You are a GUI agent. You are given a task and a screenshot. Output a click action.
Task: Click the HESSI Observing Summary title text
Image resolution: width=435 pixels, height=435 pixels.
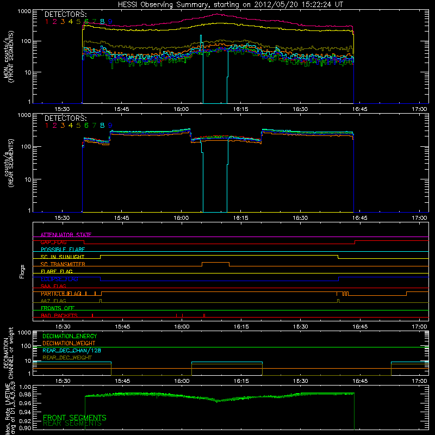[230, 5]
